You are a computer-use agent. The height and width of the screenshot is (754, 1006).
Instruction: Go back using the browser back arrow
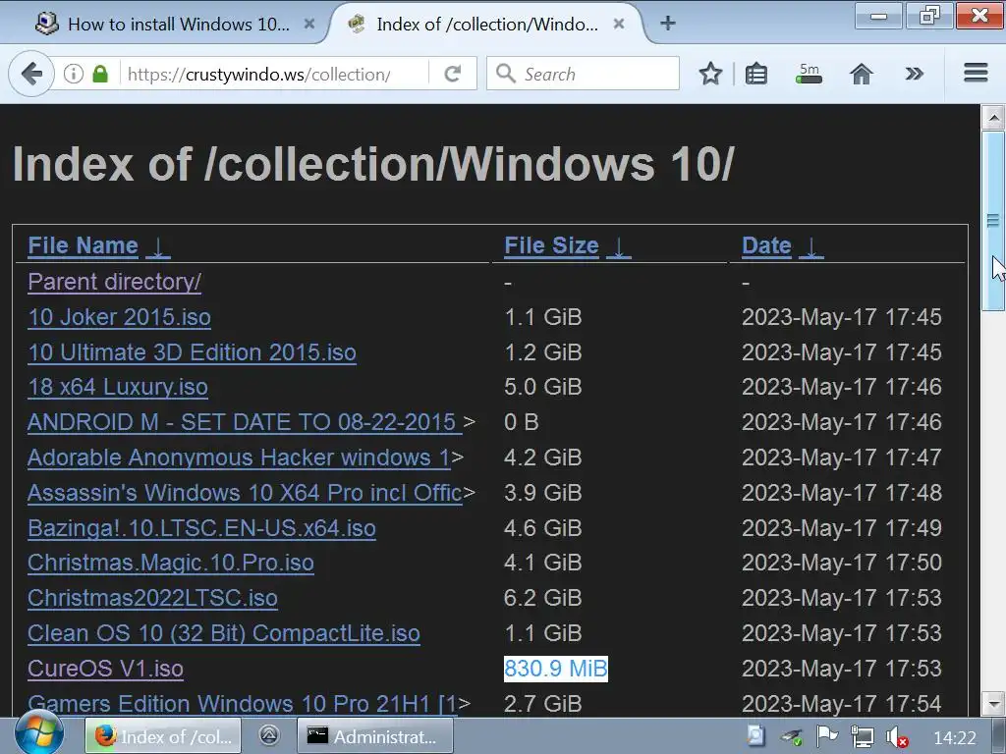[30, 74]
